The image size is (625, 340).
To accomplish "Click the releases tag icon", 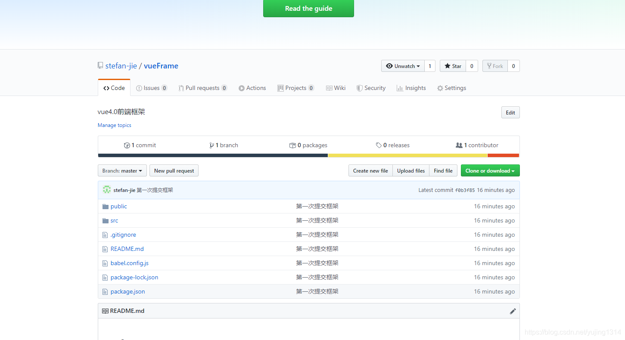I will tap(379, 145).
